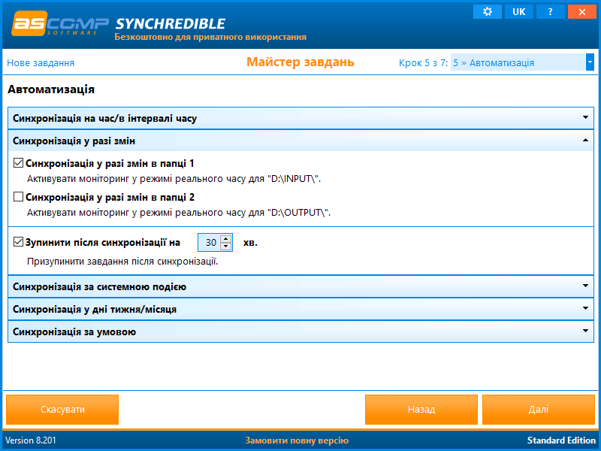
Task: Click the ASCOMP Software logo
Action: [x=60, y=24]
